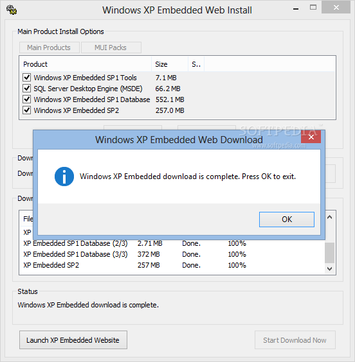The height and width of the screenshot is (362, 355).
Task: Switch to the MUI Packs tab
Action: click(111, 47)
